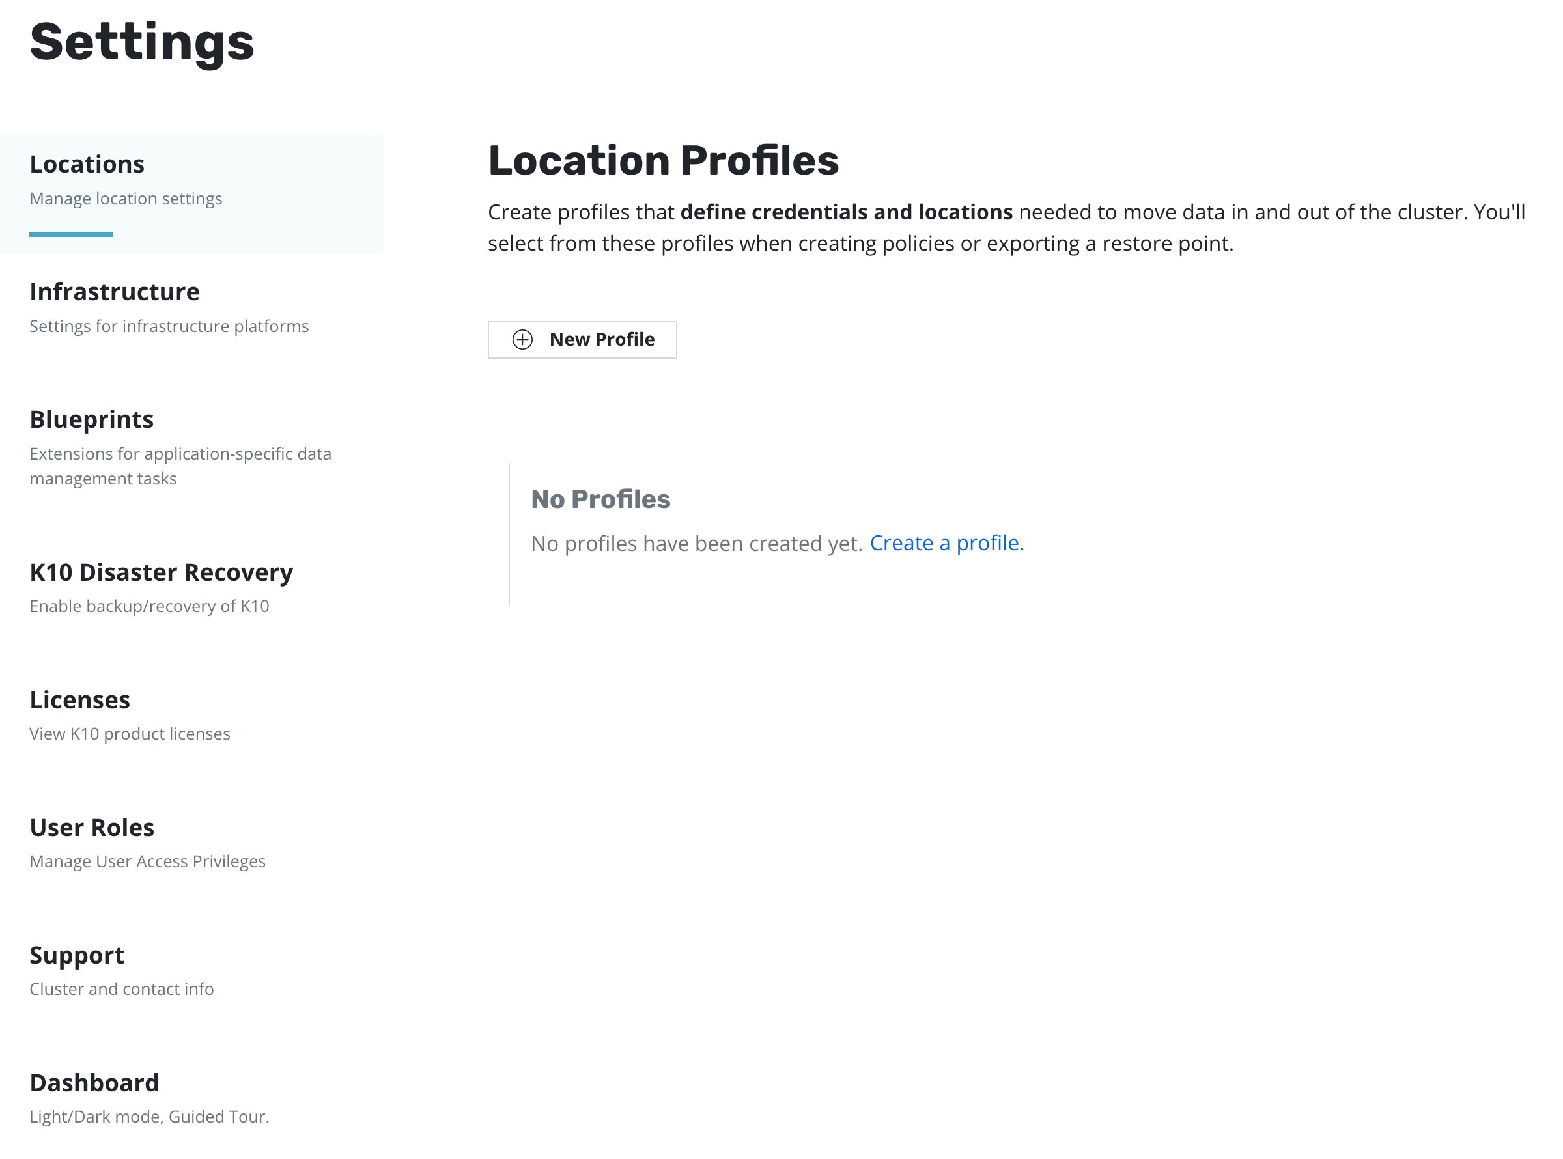1563x1159 pixels.
Task: Click the plus icon in New Profile
Action: pos(523,340)
